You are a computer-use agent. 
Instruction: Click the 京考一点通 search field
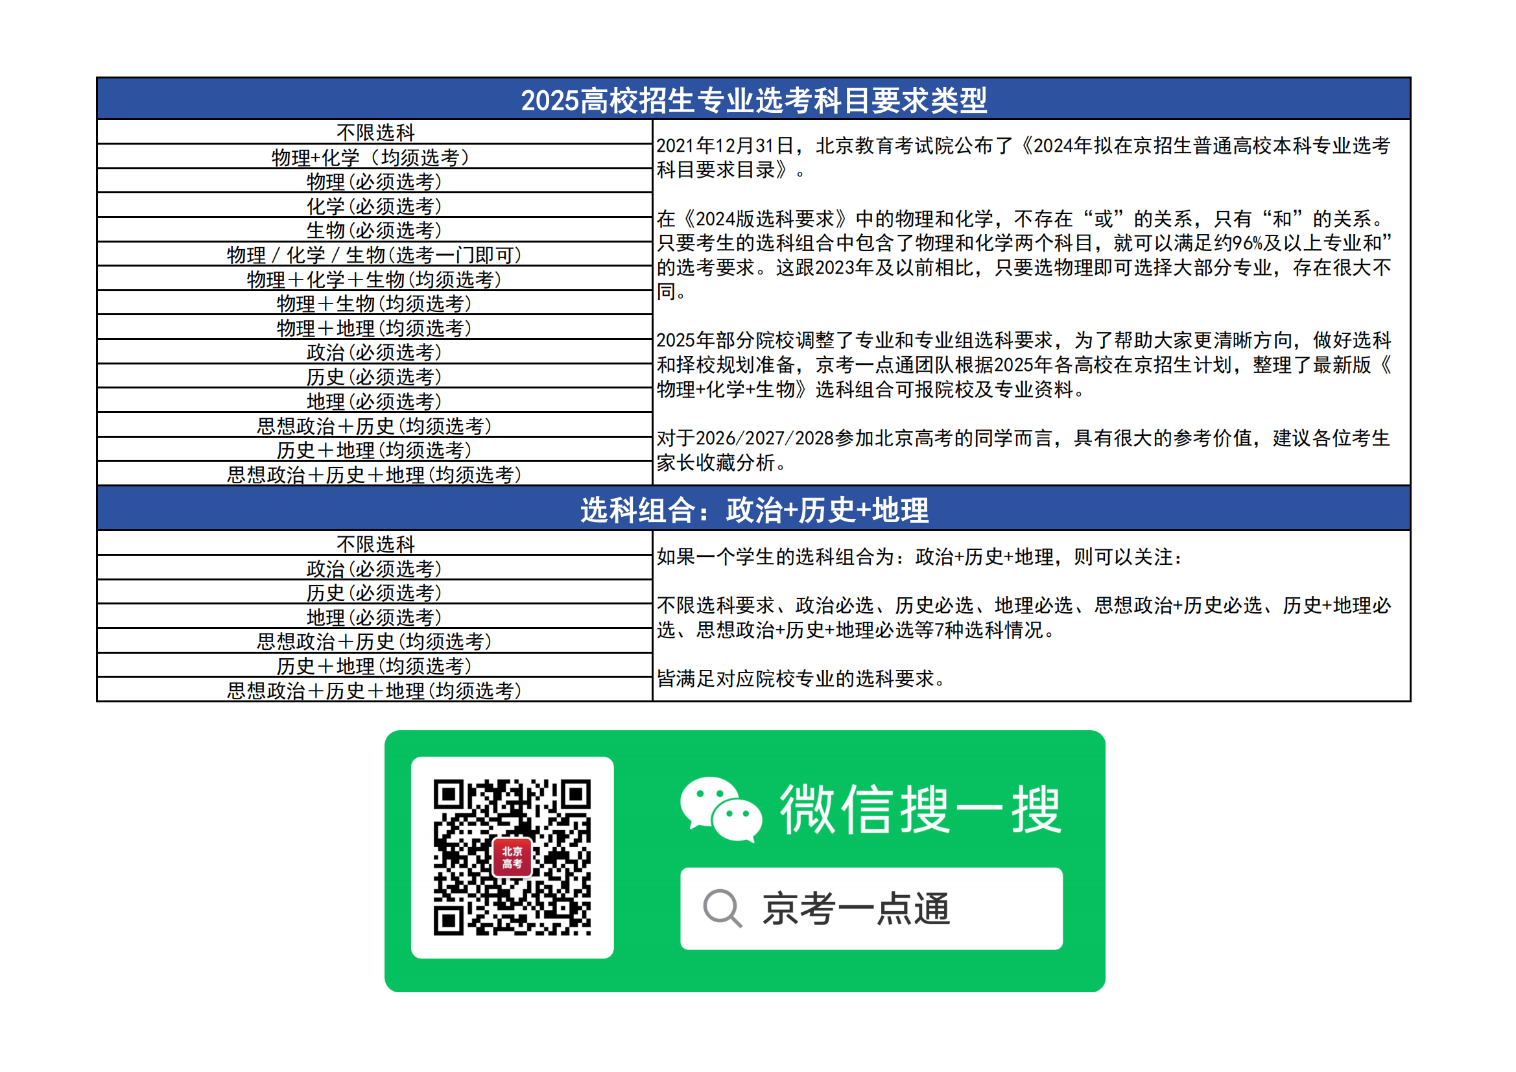[x=871, y=909]
